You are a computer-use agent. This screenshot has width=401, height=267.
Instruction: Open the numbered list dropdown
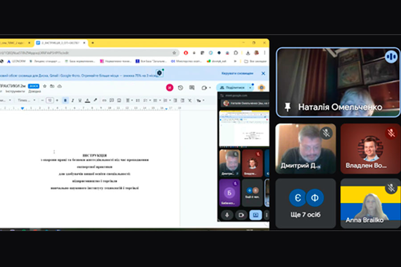click(x=167, y=101)
